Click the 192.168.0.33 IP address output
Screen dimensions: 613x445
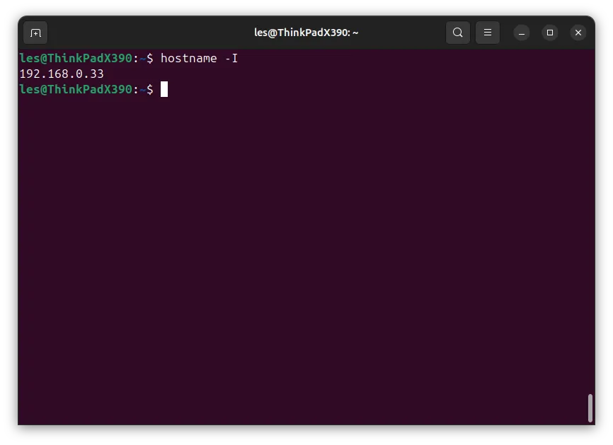[x=62, y=74]
